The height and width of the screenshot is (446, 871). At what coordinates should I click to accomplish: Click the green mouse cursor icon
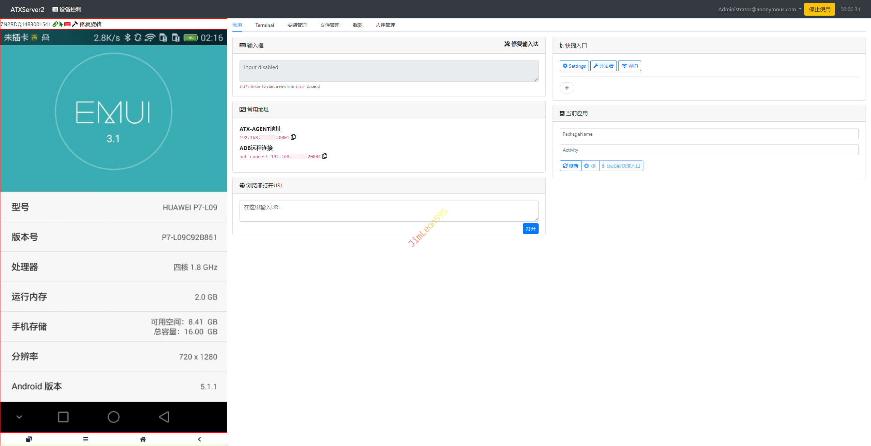point(61,24)
